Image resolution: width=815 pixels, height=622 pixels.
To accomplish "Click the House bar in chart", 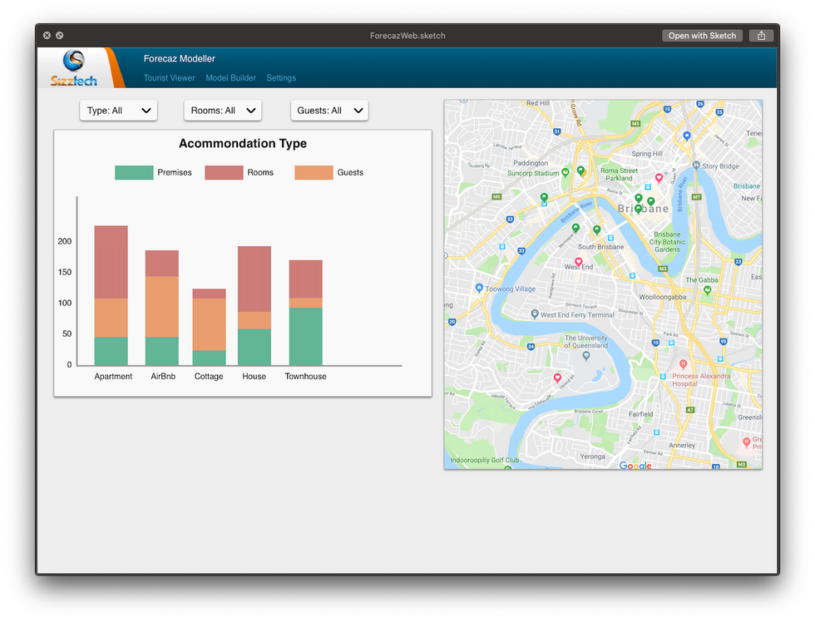I will (x=254, y=305).
